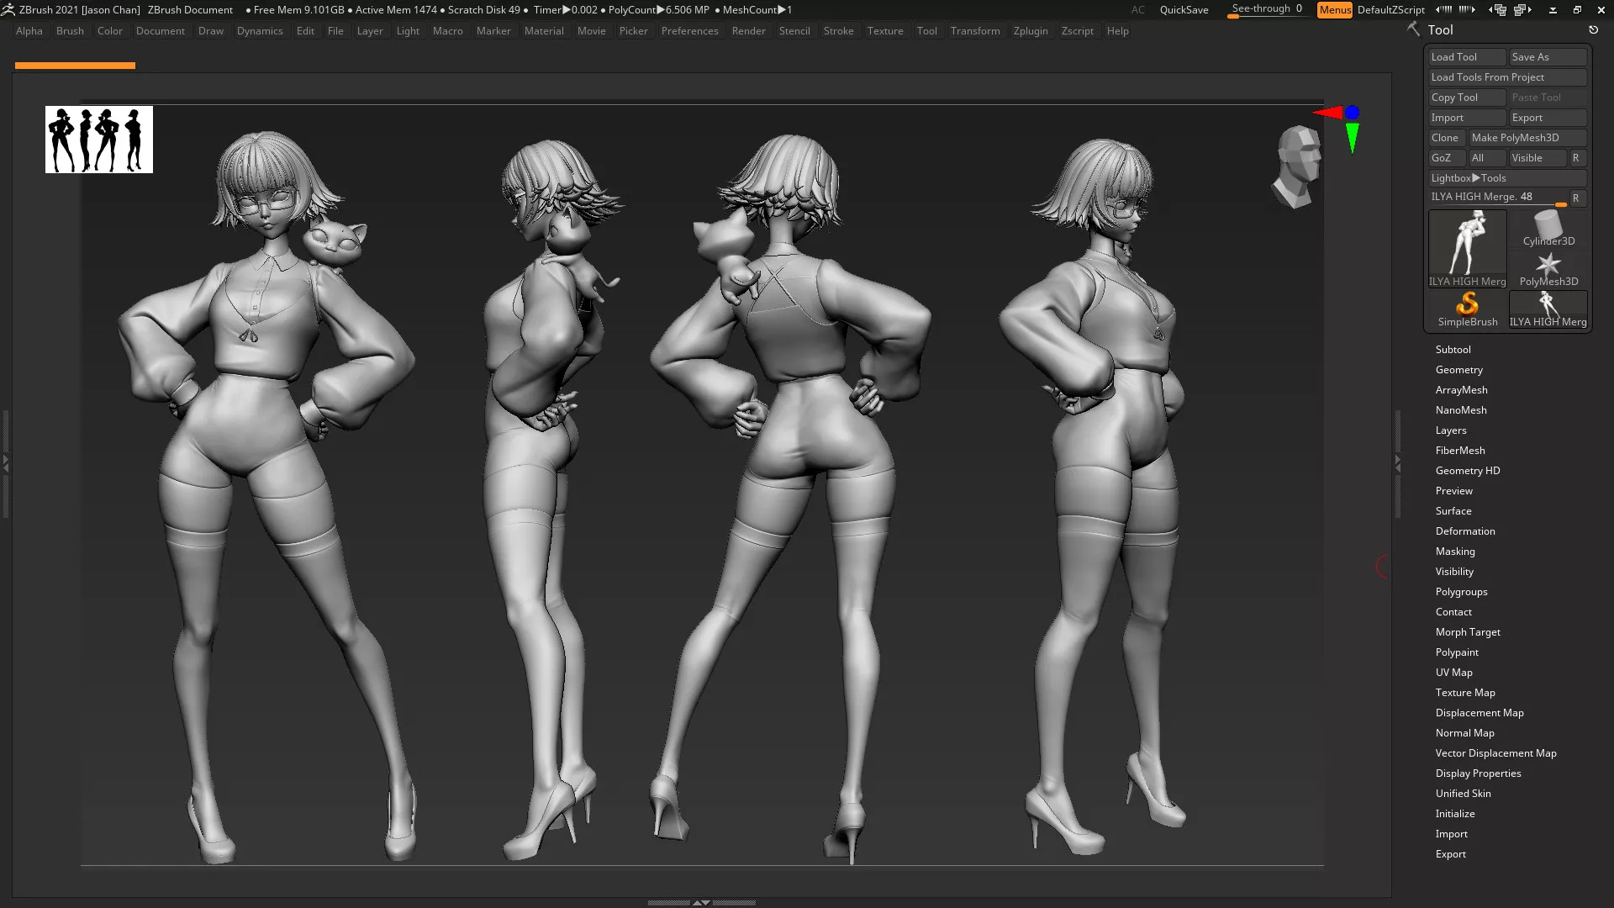Image resolution: width=1614 pixels, height=908 pixels.
Task: Expand the Subtool section
Action: (x=1453, y=350)
